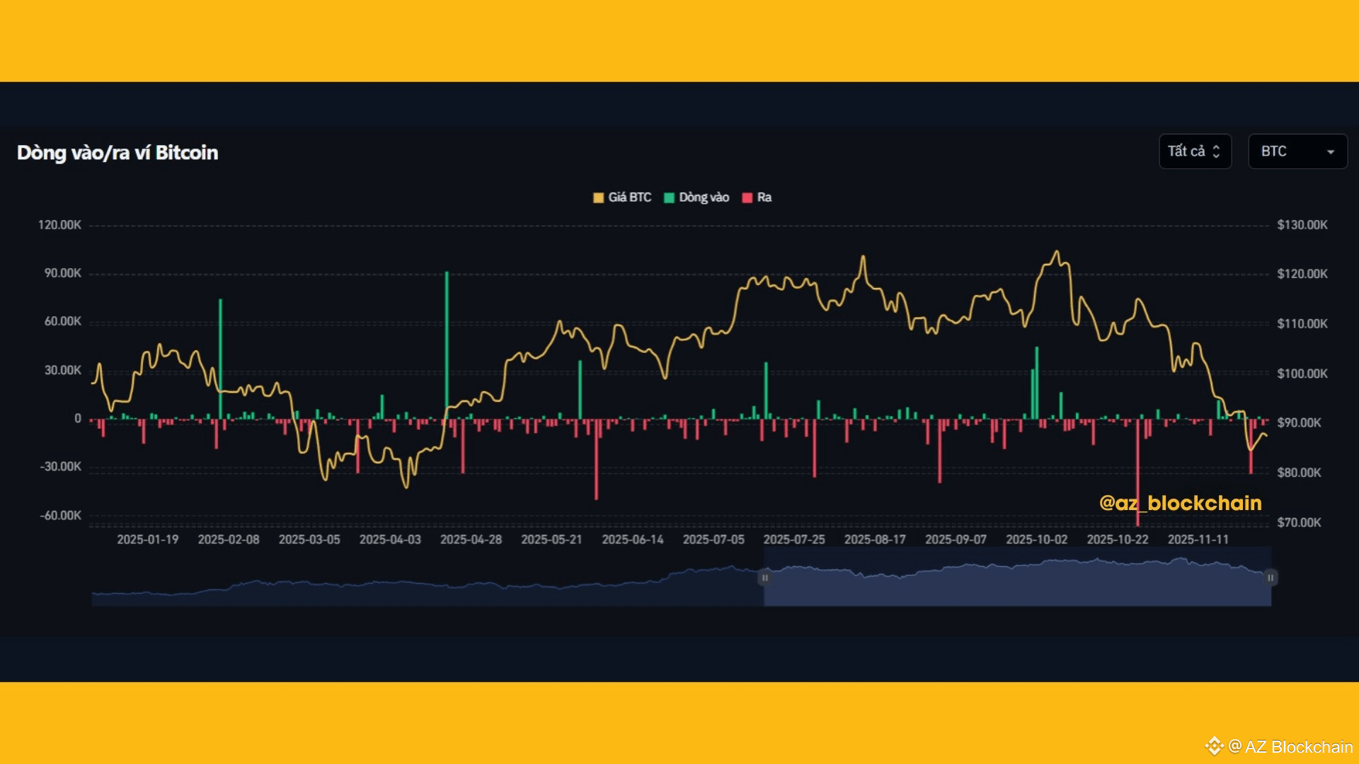Click the Binance logo icon

click(1214, 746)
